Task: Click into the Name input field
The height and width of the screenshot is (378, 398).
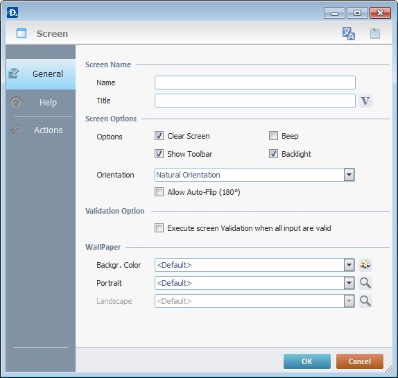Action: (x=255, y=83)
